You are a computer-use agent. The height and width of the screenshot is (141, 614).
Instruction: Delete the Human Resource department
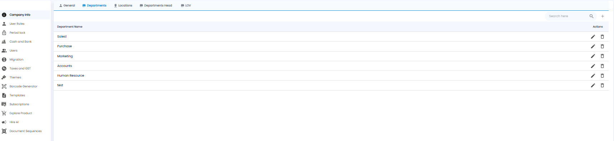pos(602,76)
